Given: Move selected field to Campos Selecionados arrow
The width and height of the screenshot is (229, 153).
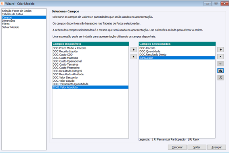Looking at the screenshot, I should coord(134,50).
